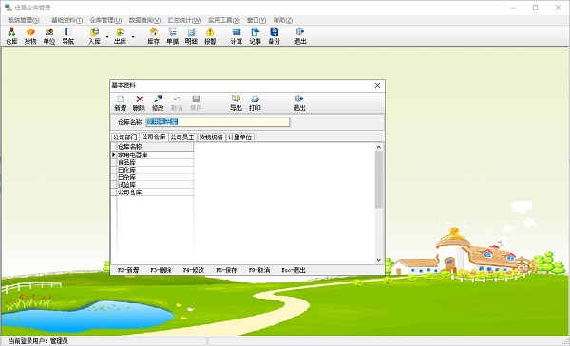570x346 pixels.
Task: Maximize the main application window
Action: tap(535, 8)
